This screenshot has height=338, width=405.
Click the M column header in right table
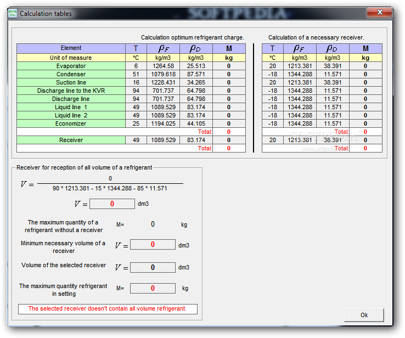click(365, 48)
